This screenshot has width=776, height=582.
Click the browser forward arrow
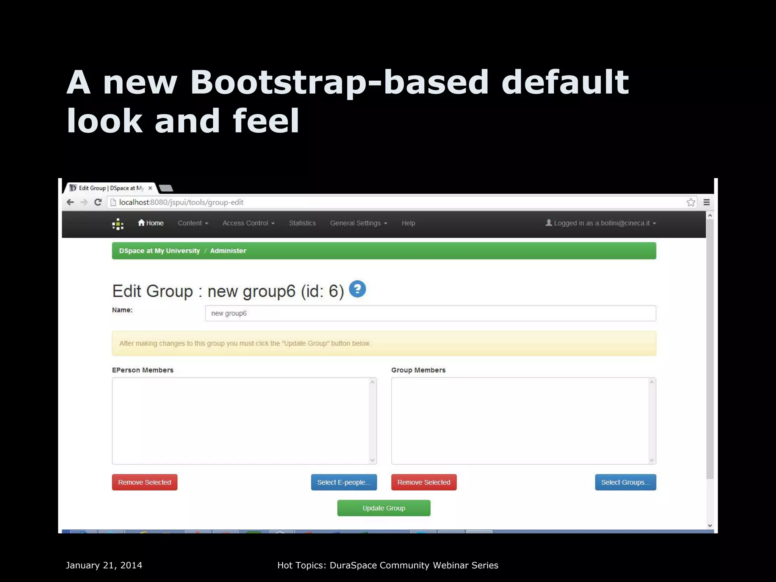point(84,202)
